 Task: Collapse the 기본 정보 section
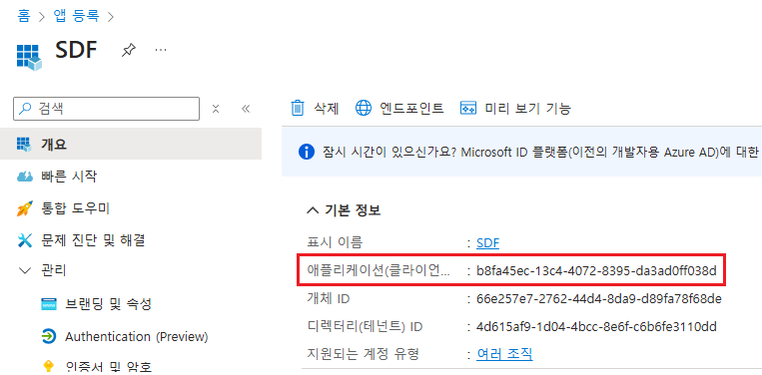(x=312, y=210)
